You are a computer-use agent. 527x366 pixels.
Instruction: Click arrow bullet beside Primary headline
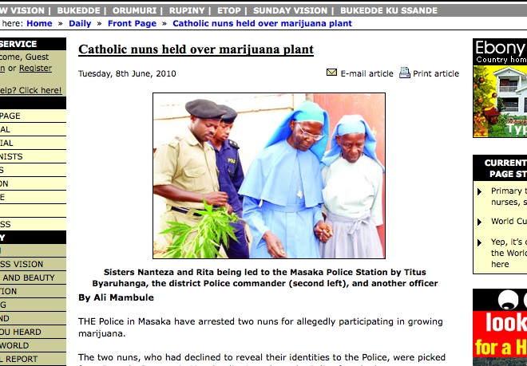tap(480, 191)
